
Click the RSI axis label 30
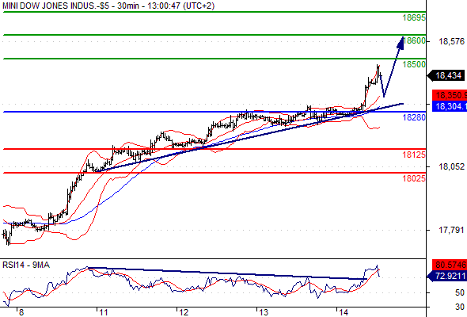(x=460, y=307)
